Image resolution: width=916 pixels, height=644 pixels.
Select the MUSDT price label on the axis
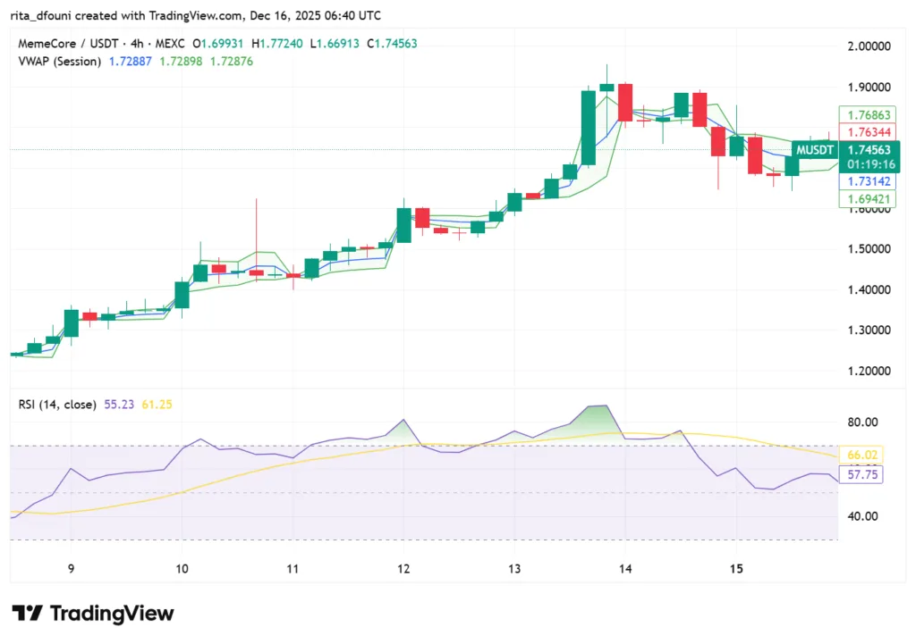(816, 150)
